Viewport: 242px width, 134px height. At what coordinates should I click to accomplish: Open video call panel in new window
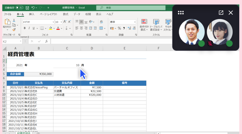[x=221, y=13]
